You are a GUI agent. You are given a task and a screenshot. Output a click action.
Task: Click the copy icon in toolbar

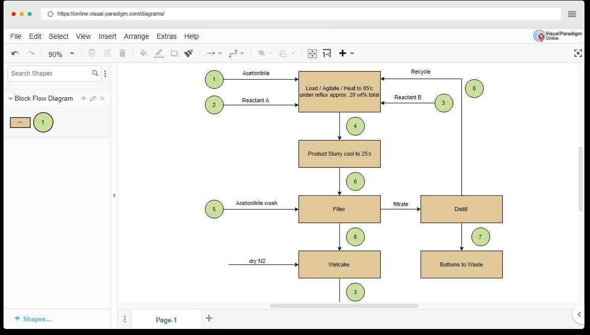pos(92,53)
